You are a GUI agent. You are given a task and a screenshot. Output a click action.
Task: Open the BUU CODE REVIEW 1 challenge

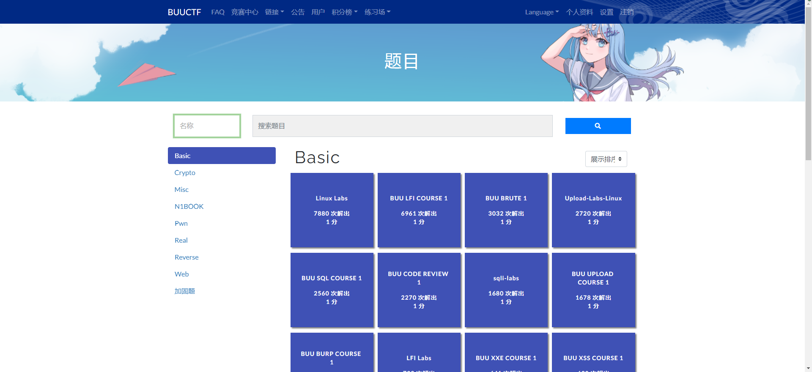pyautogui.click(x=419, y=290)
